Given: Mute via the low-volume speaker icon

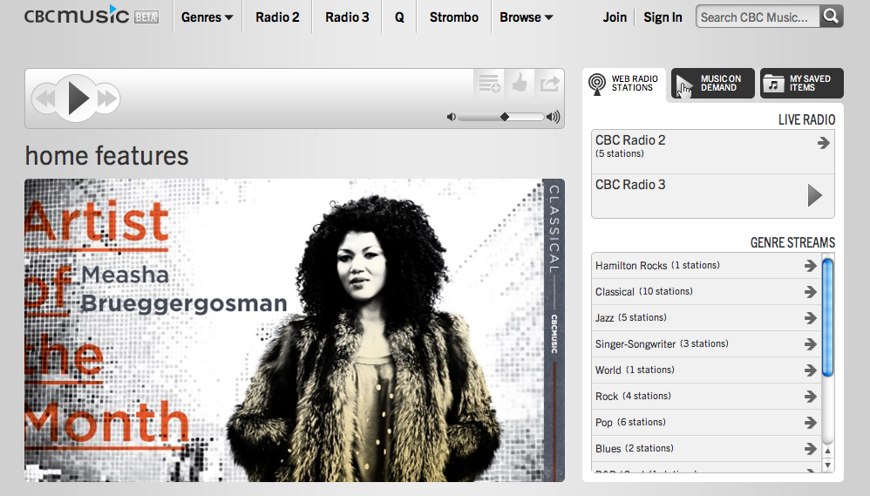Looking at the screenshot, I should click(x=451, y=117).
